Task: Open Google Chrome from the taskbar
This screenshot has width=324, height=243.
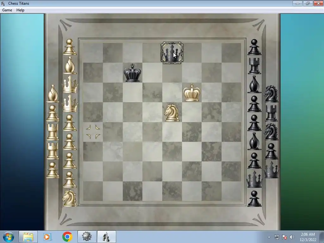Action: 67,237
